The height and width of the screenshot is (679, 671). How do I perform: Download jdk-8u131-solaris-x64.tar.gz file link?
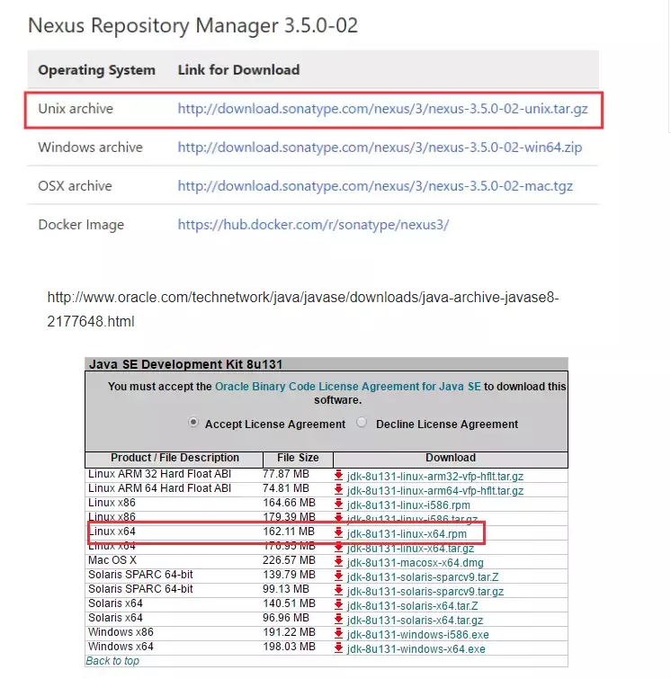(415, 621)
